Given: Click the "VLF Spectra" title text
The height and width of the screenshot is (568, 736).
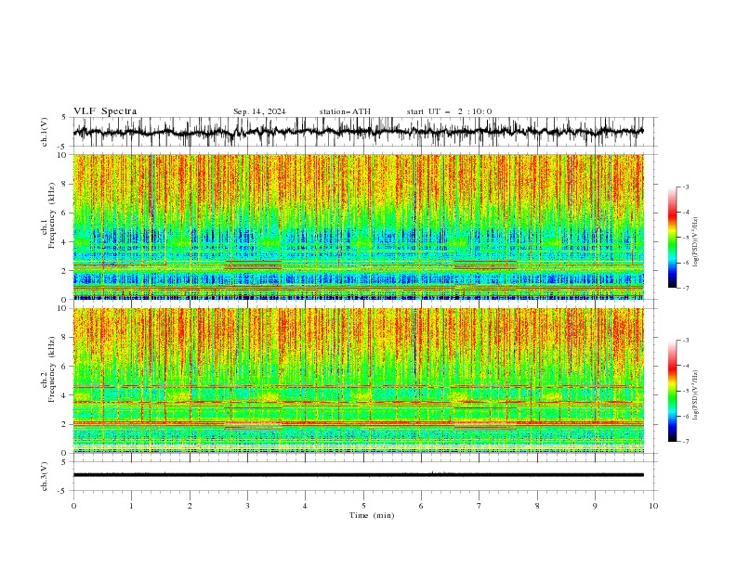Looking at the screenshot, I should 105,111.
